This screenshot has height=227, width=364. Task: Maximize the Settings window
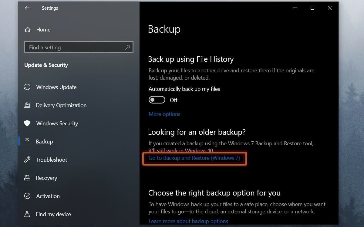pos(312,8)
